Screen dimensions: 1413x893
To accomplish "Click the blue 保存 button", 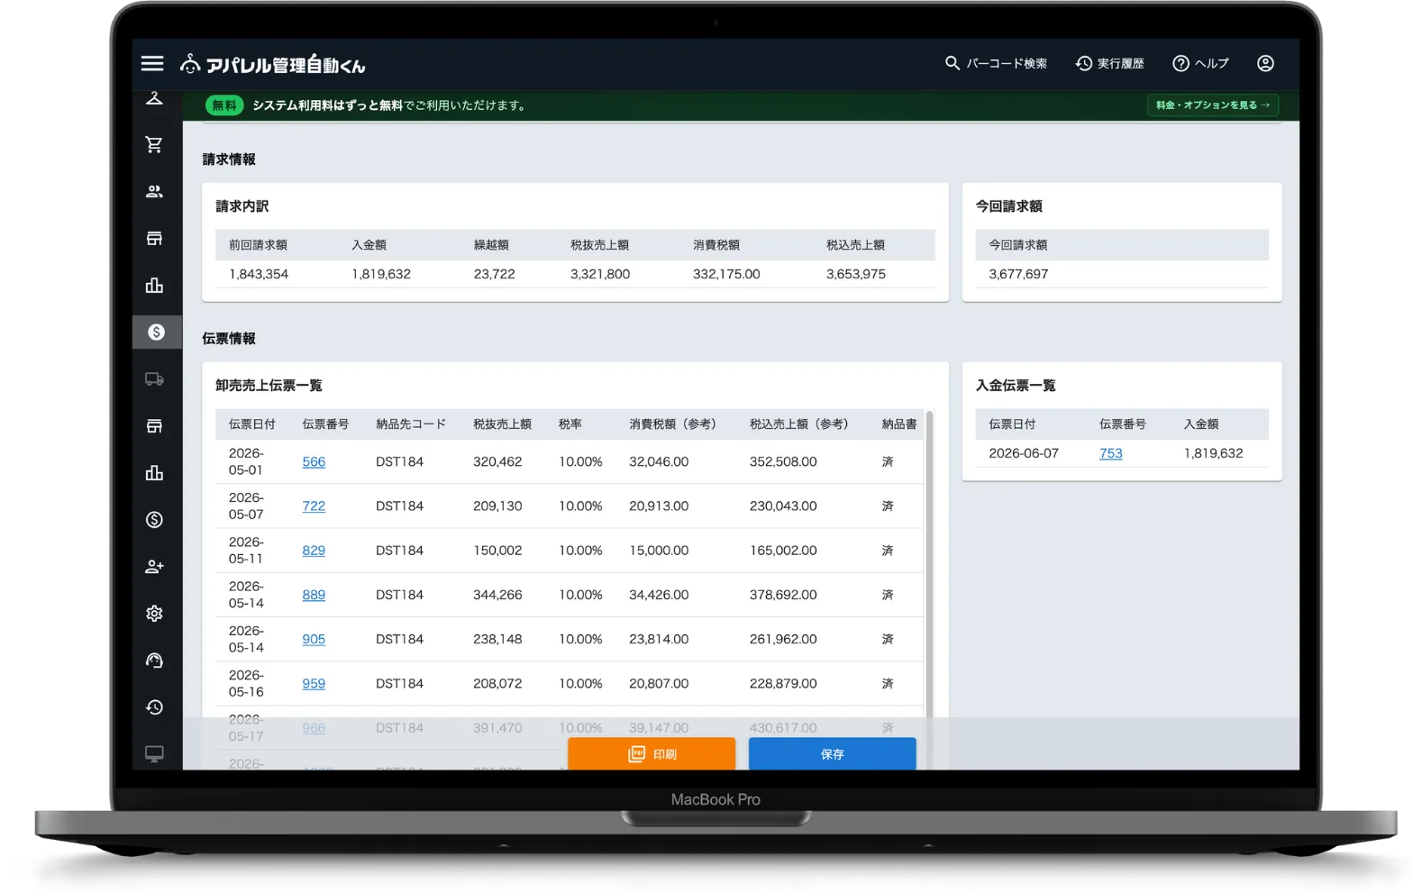I will click(832, 753).
